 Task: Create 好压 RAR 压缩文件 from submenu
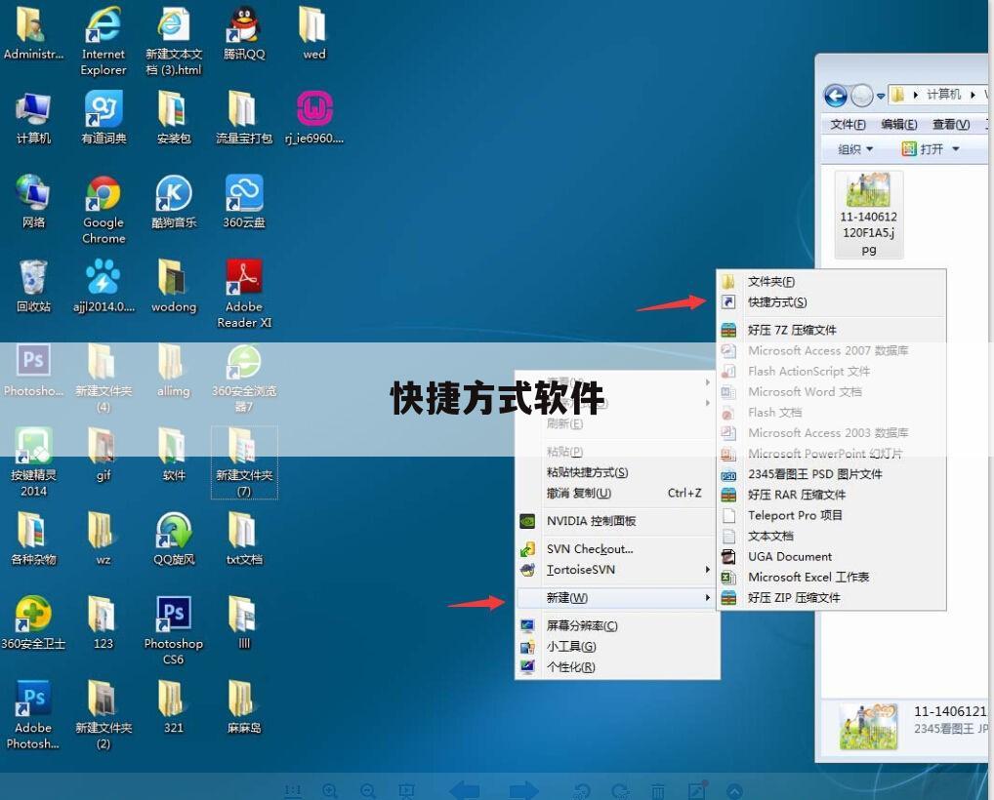[x=831, y=494]
